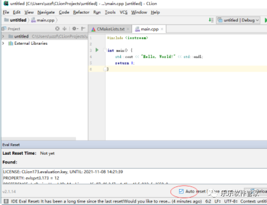This screenshot has height=205, width=267.
Task: Open the View menu
Action: pyautogui.click(x=29, y=12)
